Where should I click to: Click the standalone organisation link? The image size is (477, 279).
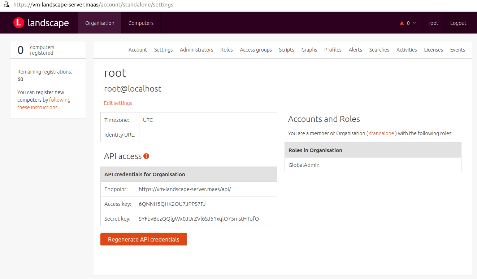point(381,133)
